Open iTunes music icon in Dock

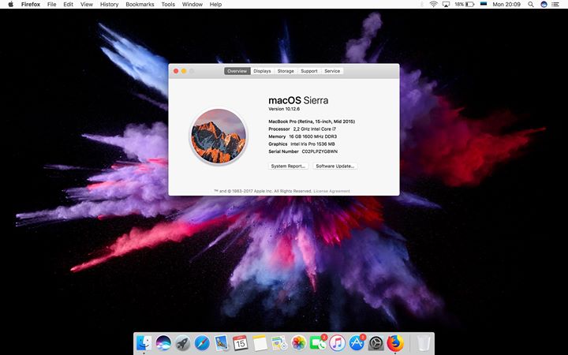[x=338, y=342]
